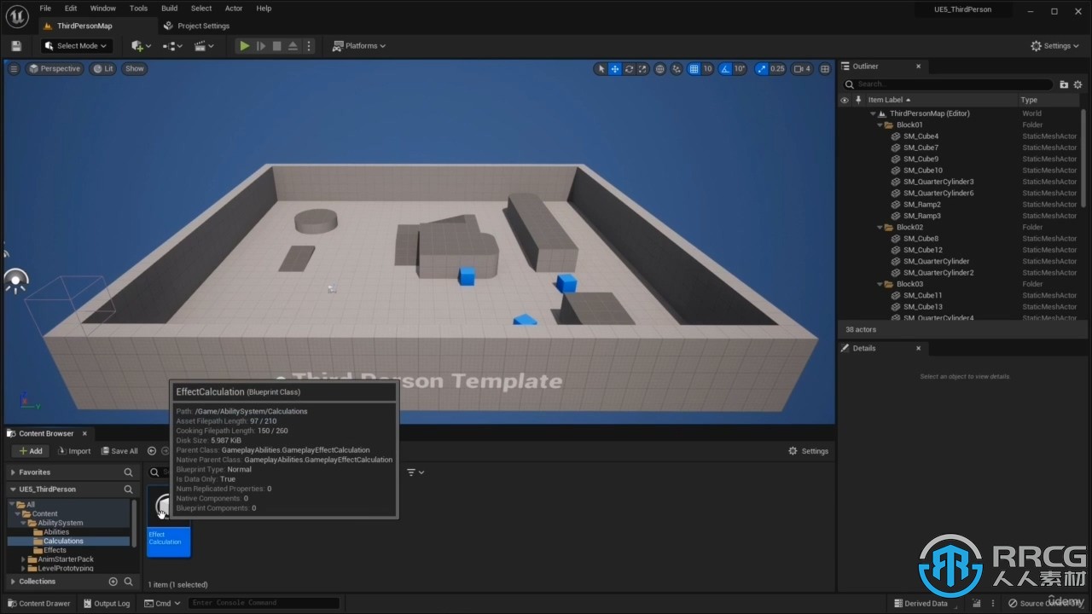Switch world/local coordinate globe icon
The width and height of the screenshot is (1092, 614).
(x=660, y=69)
